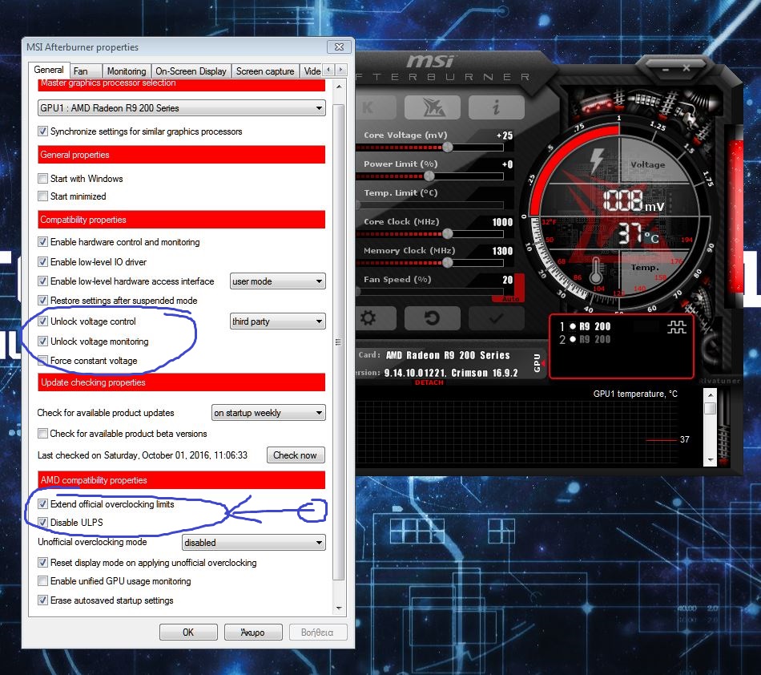This screenshot has height=675, width=761.
Task: Click monitoring graph scroll up arrow
Action: pyautogui.click(x=710, y=394)
